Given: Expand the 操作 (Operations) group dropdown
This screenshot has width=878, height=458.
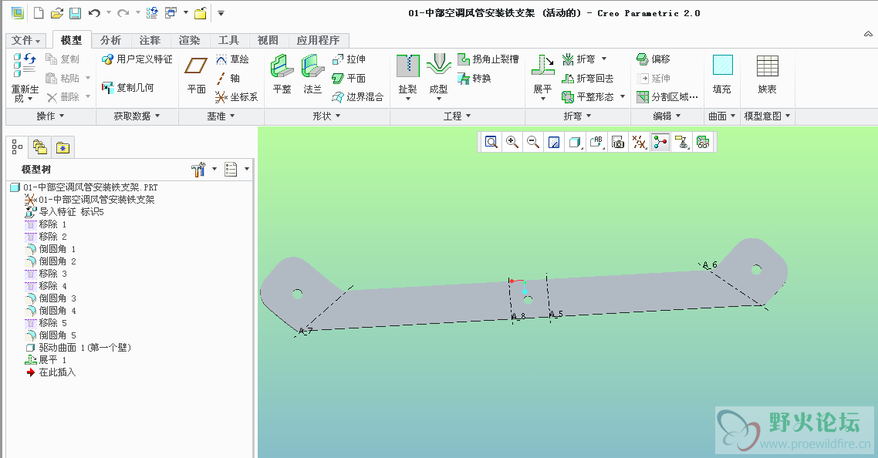Looking at the screenshot, I should [x=50, y=116].
